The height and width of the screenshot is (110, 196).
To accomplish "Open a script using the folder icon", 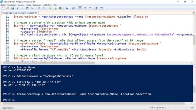I will click(x=8, y=8).
